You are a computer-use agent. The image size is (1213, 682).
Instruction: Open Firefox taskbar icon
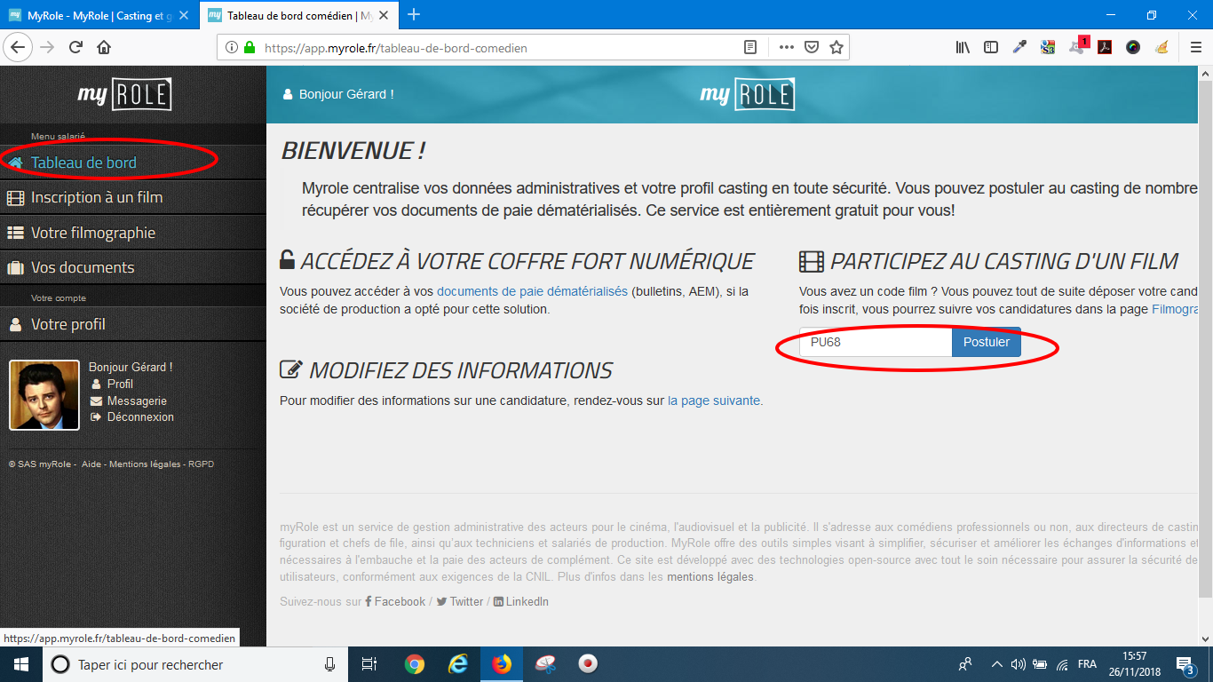point(502,664)
